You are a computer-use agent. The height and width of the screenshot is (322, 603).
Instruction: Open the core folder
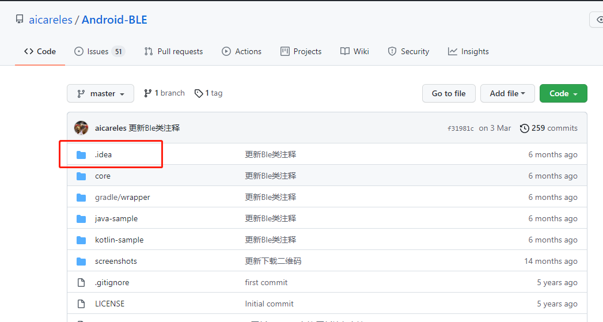click(103, 176)
